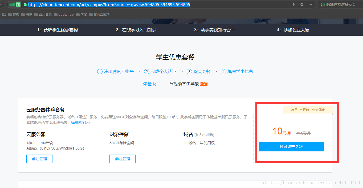363x188 pixels.
Task: Open the 详细规则>> link
Action: coord(81,123)
